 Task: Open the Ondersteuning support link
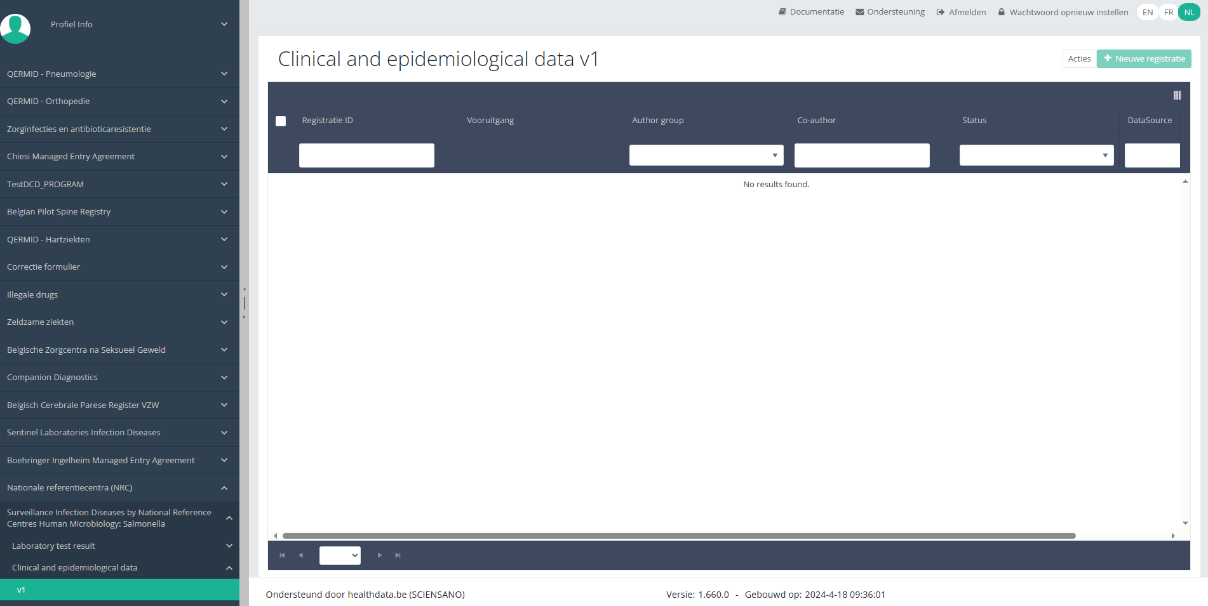click(890, 12)
